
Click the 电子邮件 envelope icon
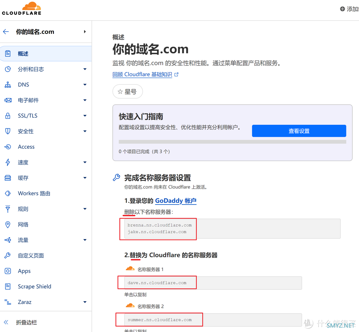8,100
